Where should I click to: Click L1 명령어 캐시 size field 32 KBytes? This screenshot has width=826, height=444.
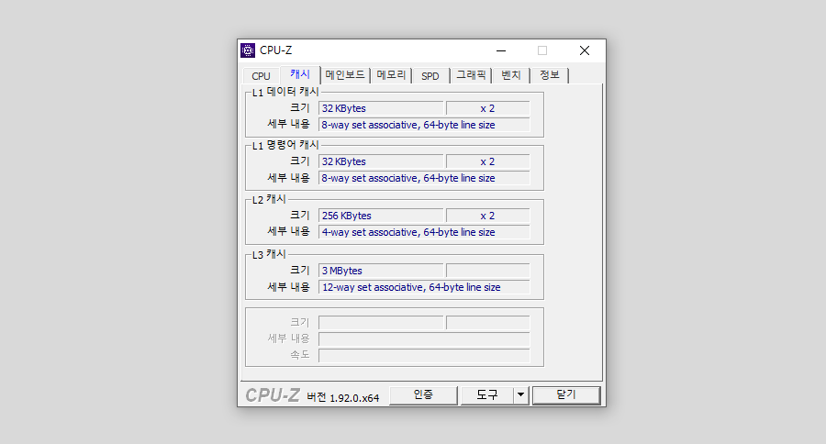tap(381, 161)
